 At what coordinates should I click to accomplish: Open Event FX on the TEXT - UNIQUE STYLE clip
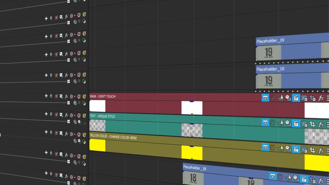(320, 124)
